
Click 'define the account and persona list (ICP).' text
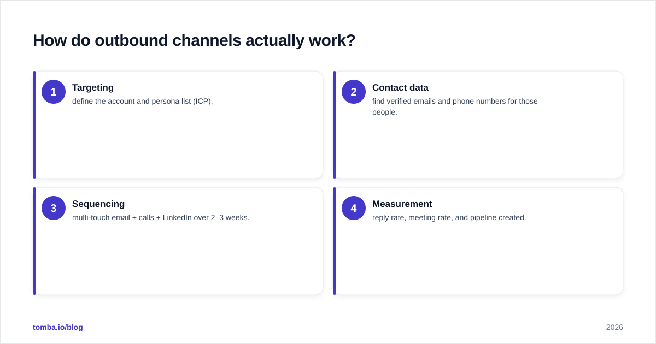(143, 101)
